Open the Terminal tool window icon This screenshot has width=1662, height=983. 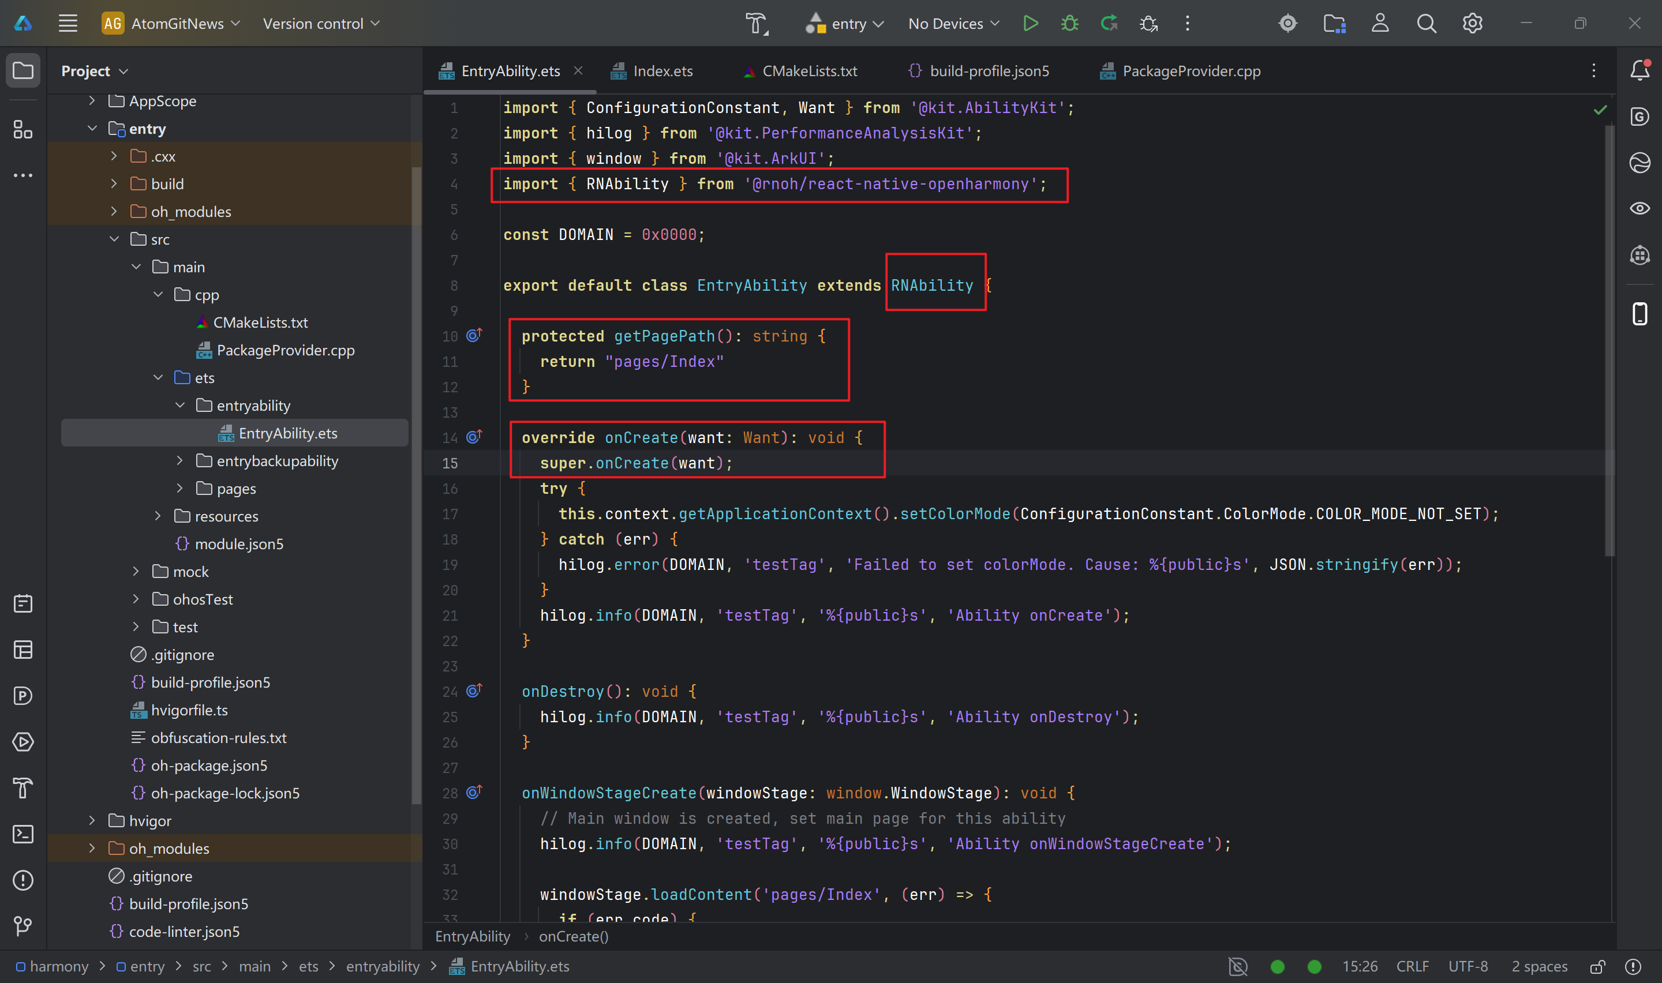click(x=23, y=834)
